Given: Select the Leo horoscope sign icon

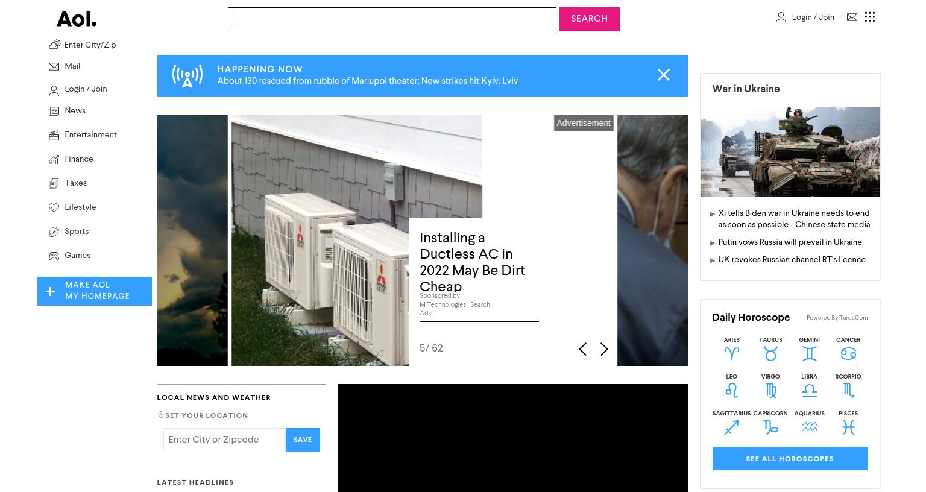Looking at the screenshot, I should tap(731, 391).
